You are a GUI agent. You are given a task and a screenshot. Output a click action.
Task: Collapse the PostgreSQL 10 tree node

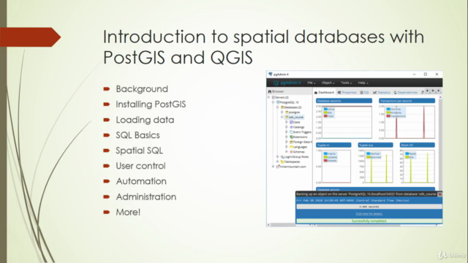point(273,102)
